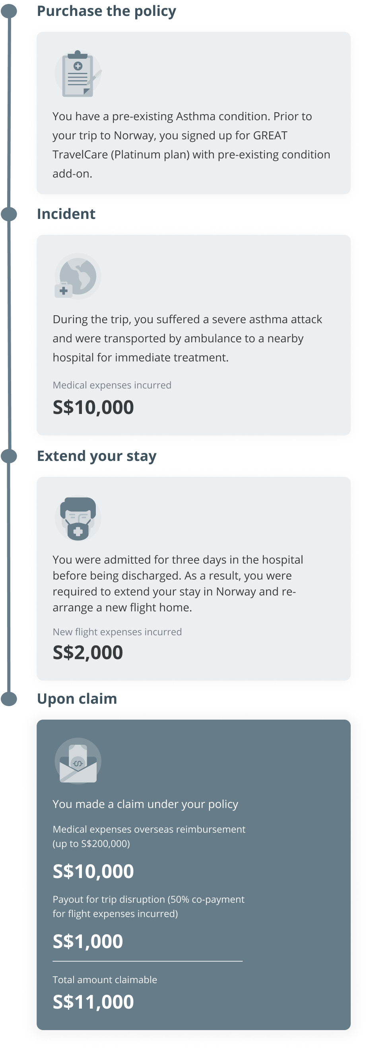The height and width of the screenshot is (1050, 369).
Task: Click the S$1,000 trip disruption payout amount
Action: tap(87, 941)
